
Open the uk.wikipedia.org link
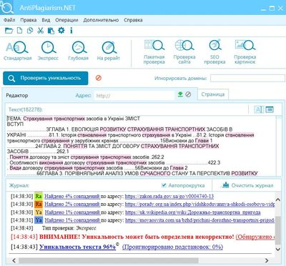pos(193,212)
